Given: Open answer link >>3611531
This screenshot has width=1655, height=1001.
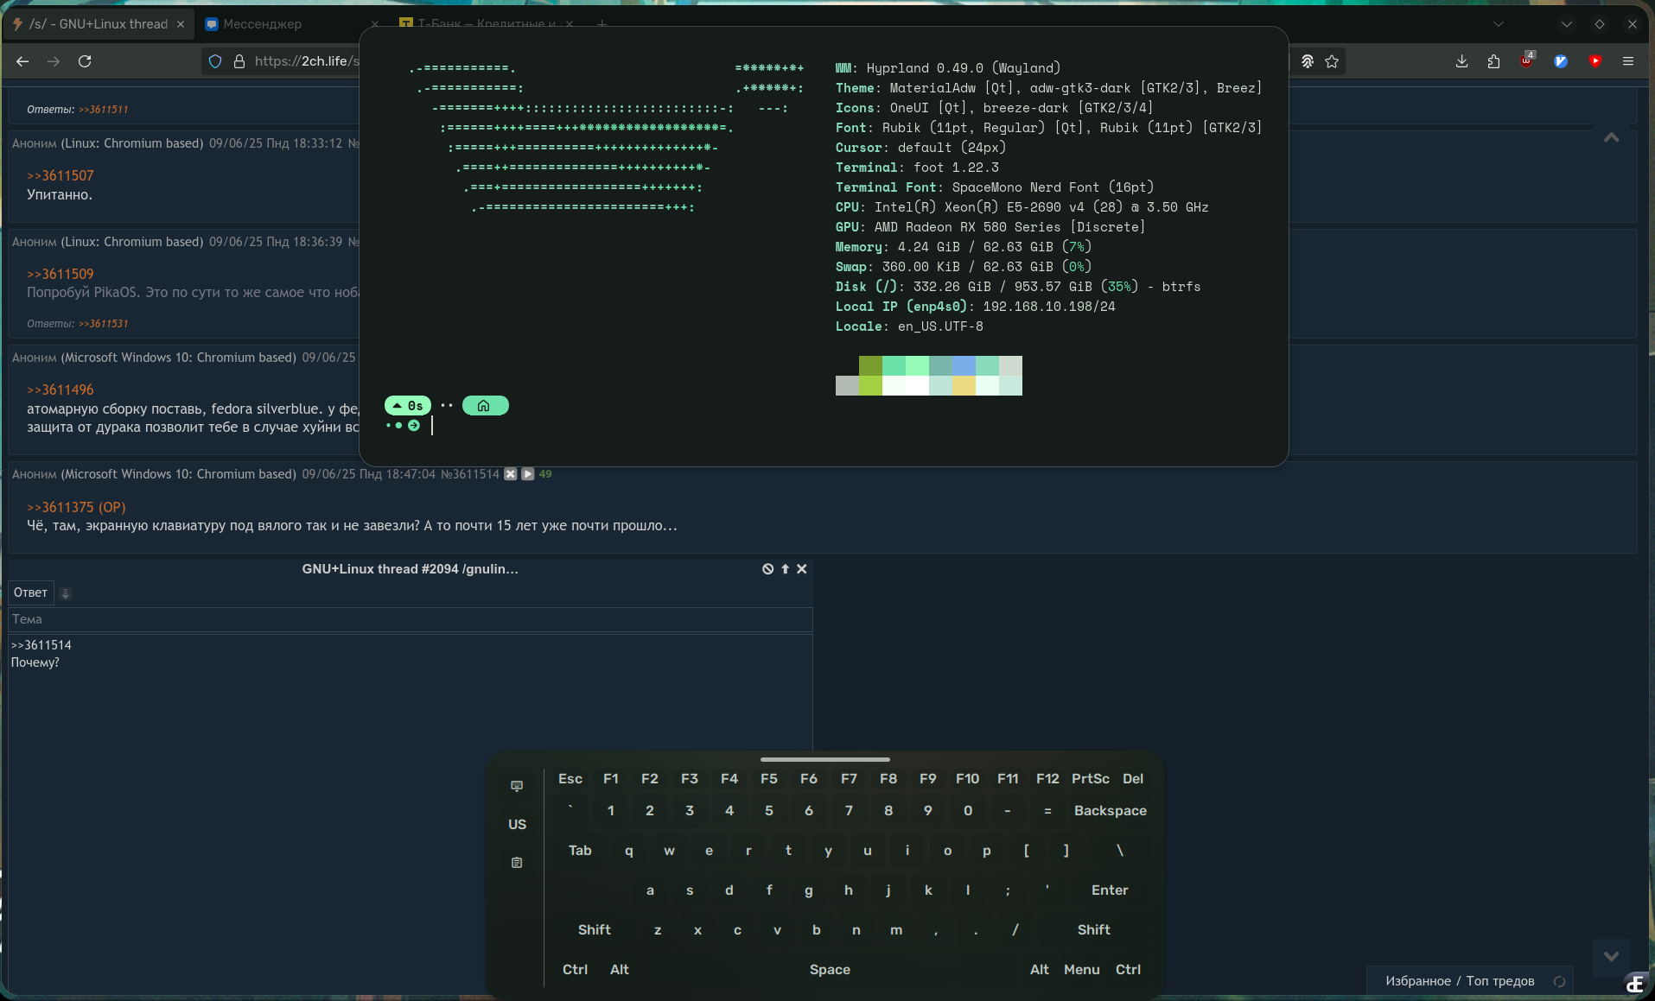Looking at the screenshot, I should pyautogui.click(x=103, y=324).
